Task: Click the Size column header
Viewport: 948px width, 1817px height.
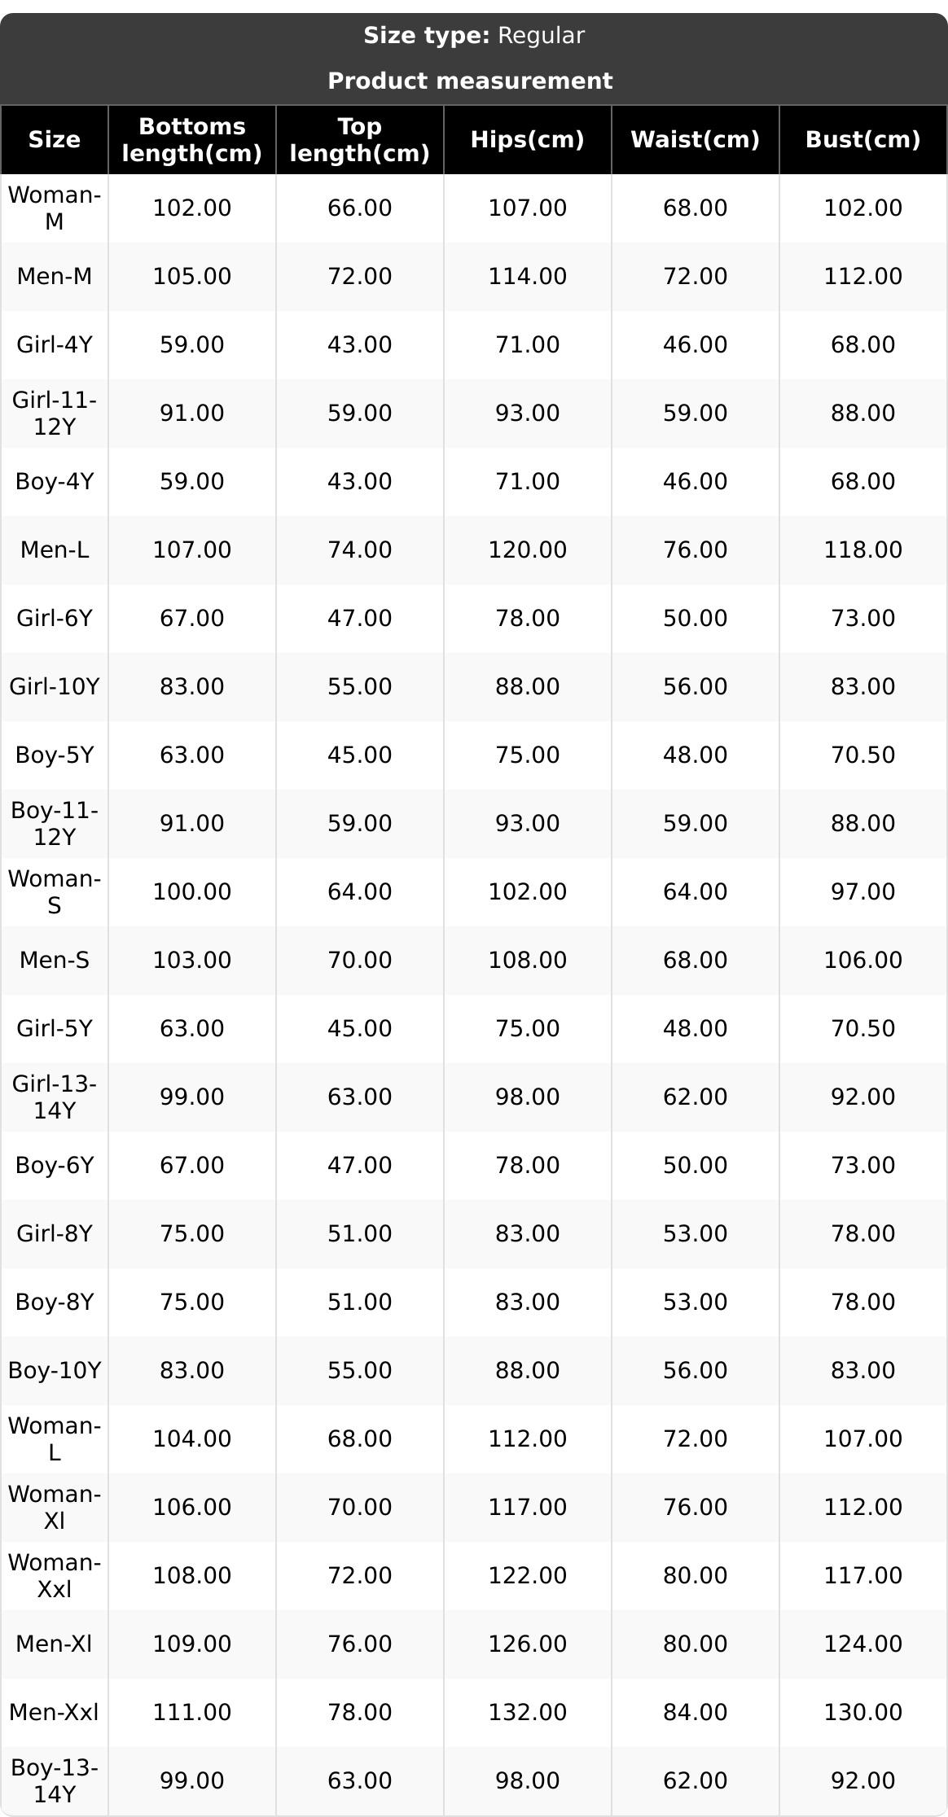Action: tap(55, 139)
